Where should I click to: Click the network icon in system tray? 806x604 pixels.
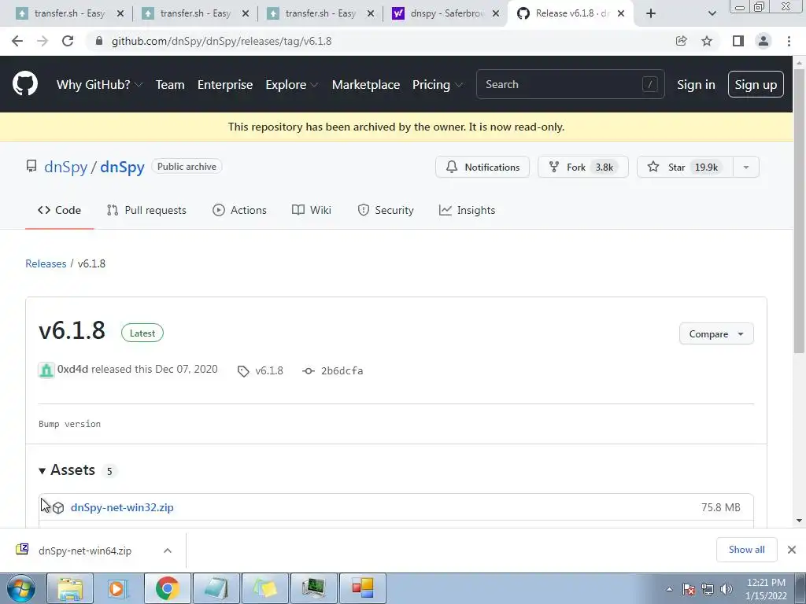(x=708, y=589)
